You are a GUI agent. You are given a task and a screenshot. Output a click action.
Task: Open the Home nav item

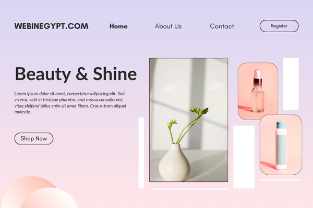[118, 26]
